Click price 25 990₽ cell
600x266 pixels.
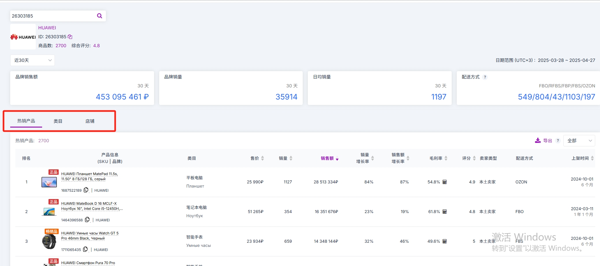tap(255, 182)
